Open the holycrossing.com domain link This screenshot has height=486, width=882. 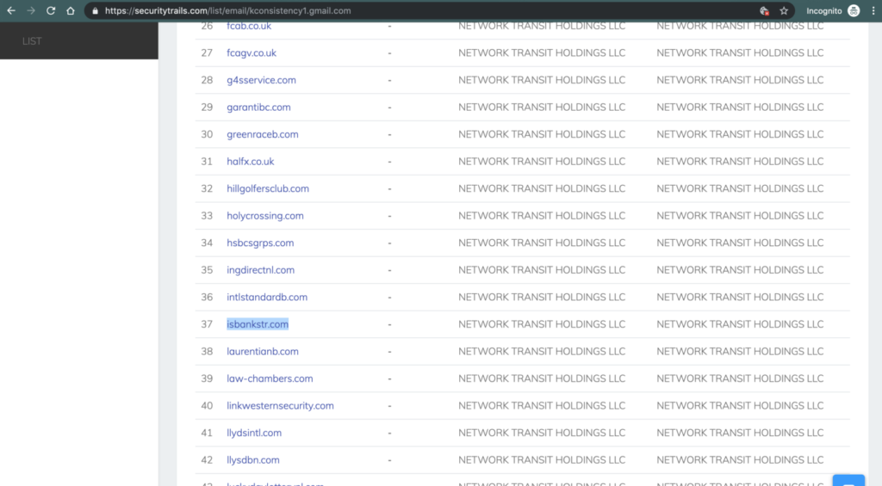[265, 216]
